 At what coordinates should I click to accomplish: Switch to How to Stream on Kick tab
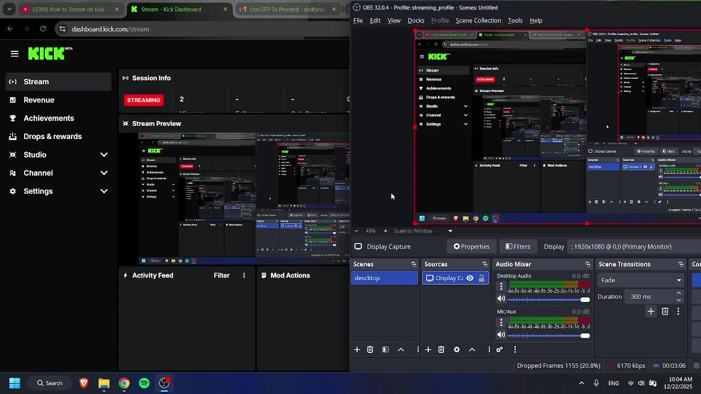click(70, 9)
